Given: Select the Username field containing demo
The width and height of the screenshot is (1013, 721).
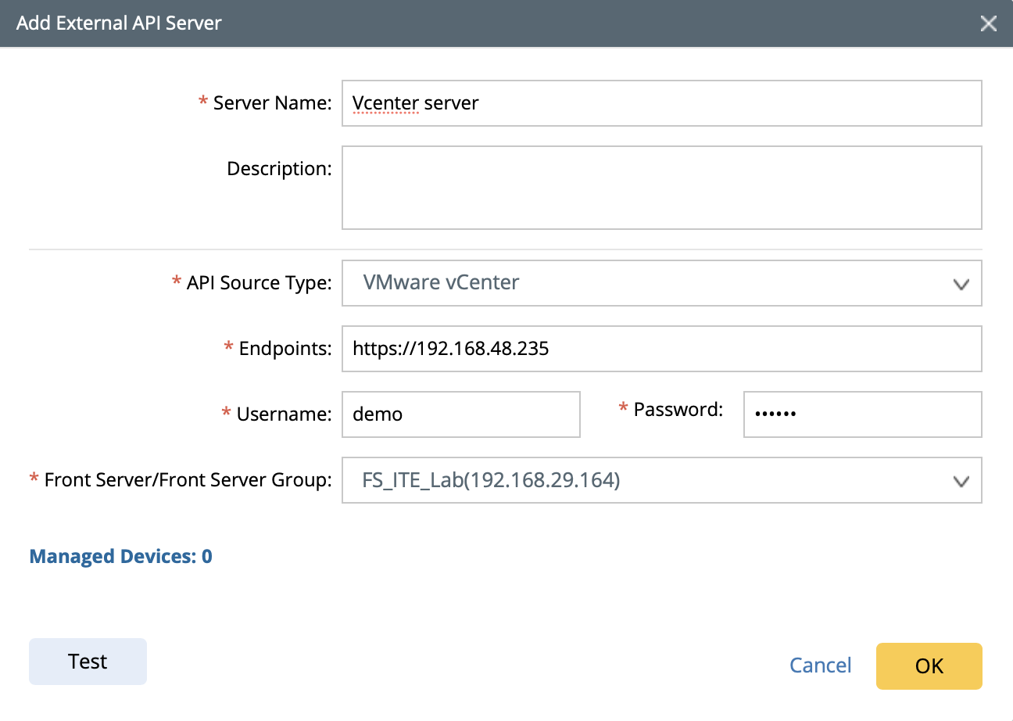Looking at the screenshot, I should click(460, 414).
